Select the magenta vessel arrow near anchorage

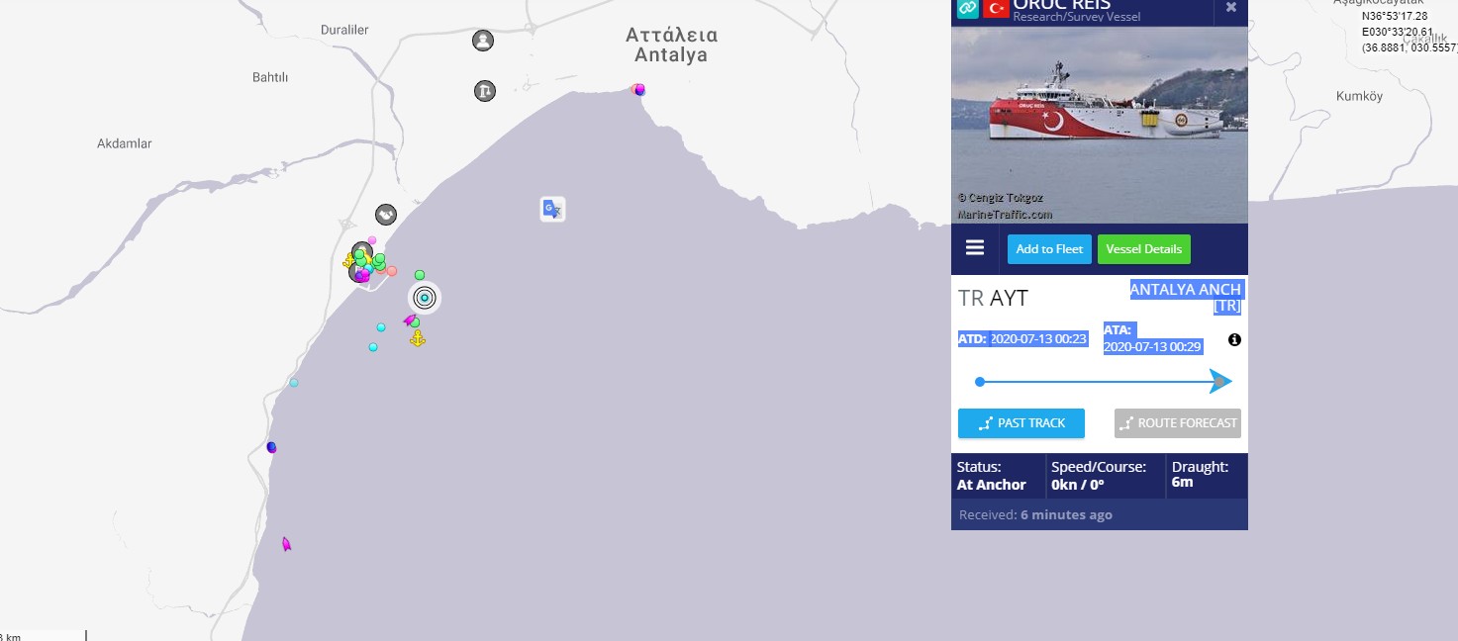click(x=409, y=320)
